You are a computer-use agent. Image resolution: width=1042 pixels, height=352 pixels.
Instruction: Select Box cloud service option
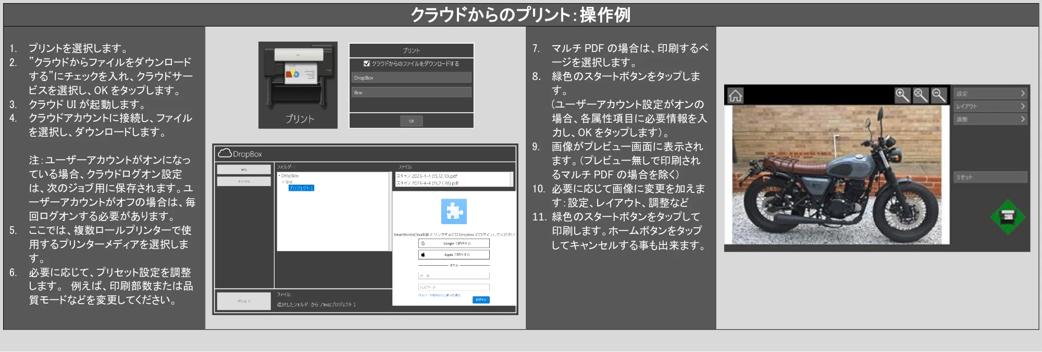pyautogui.click(x=411, y=92)
